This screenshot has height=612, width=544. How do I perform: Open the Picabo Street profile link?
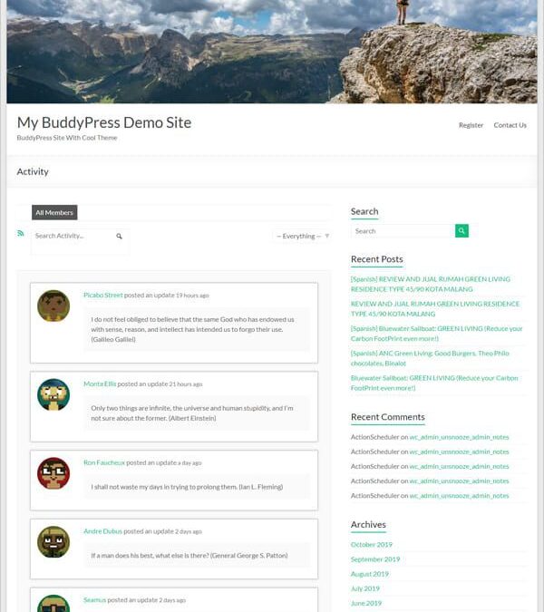[103, 295]
